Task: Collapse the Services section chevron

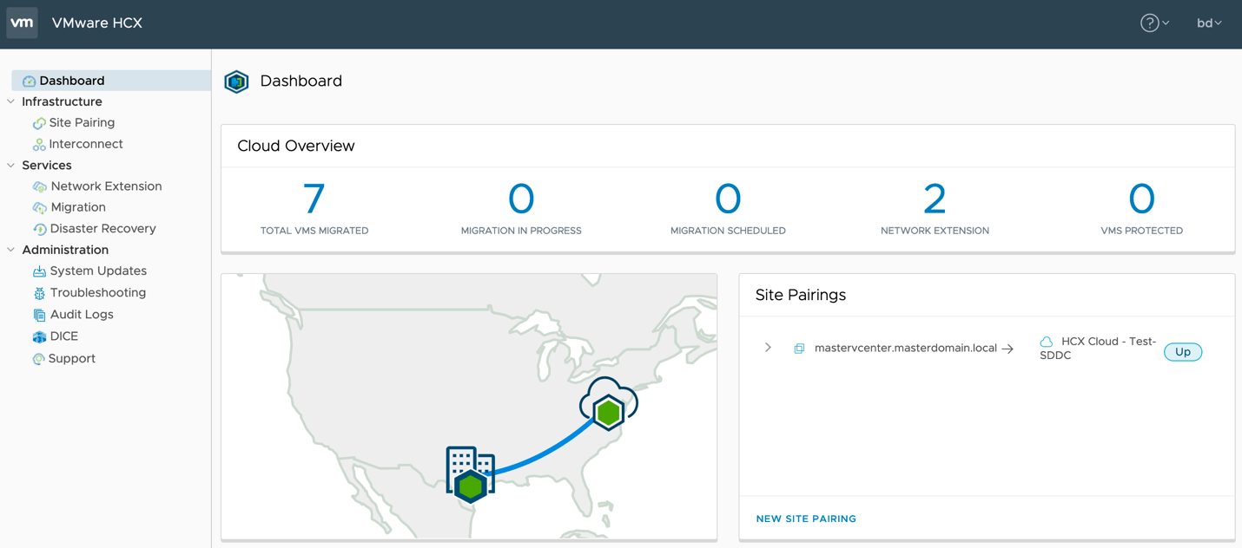Action: 11,165
